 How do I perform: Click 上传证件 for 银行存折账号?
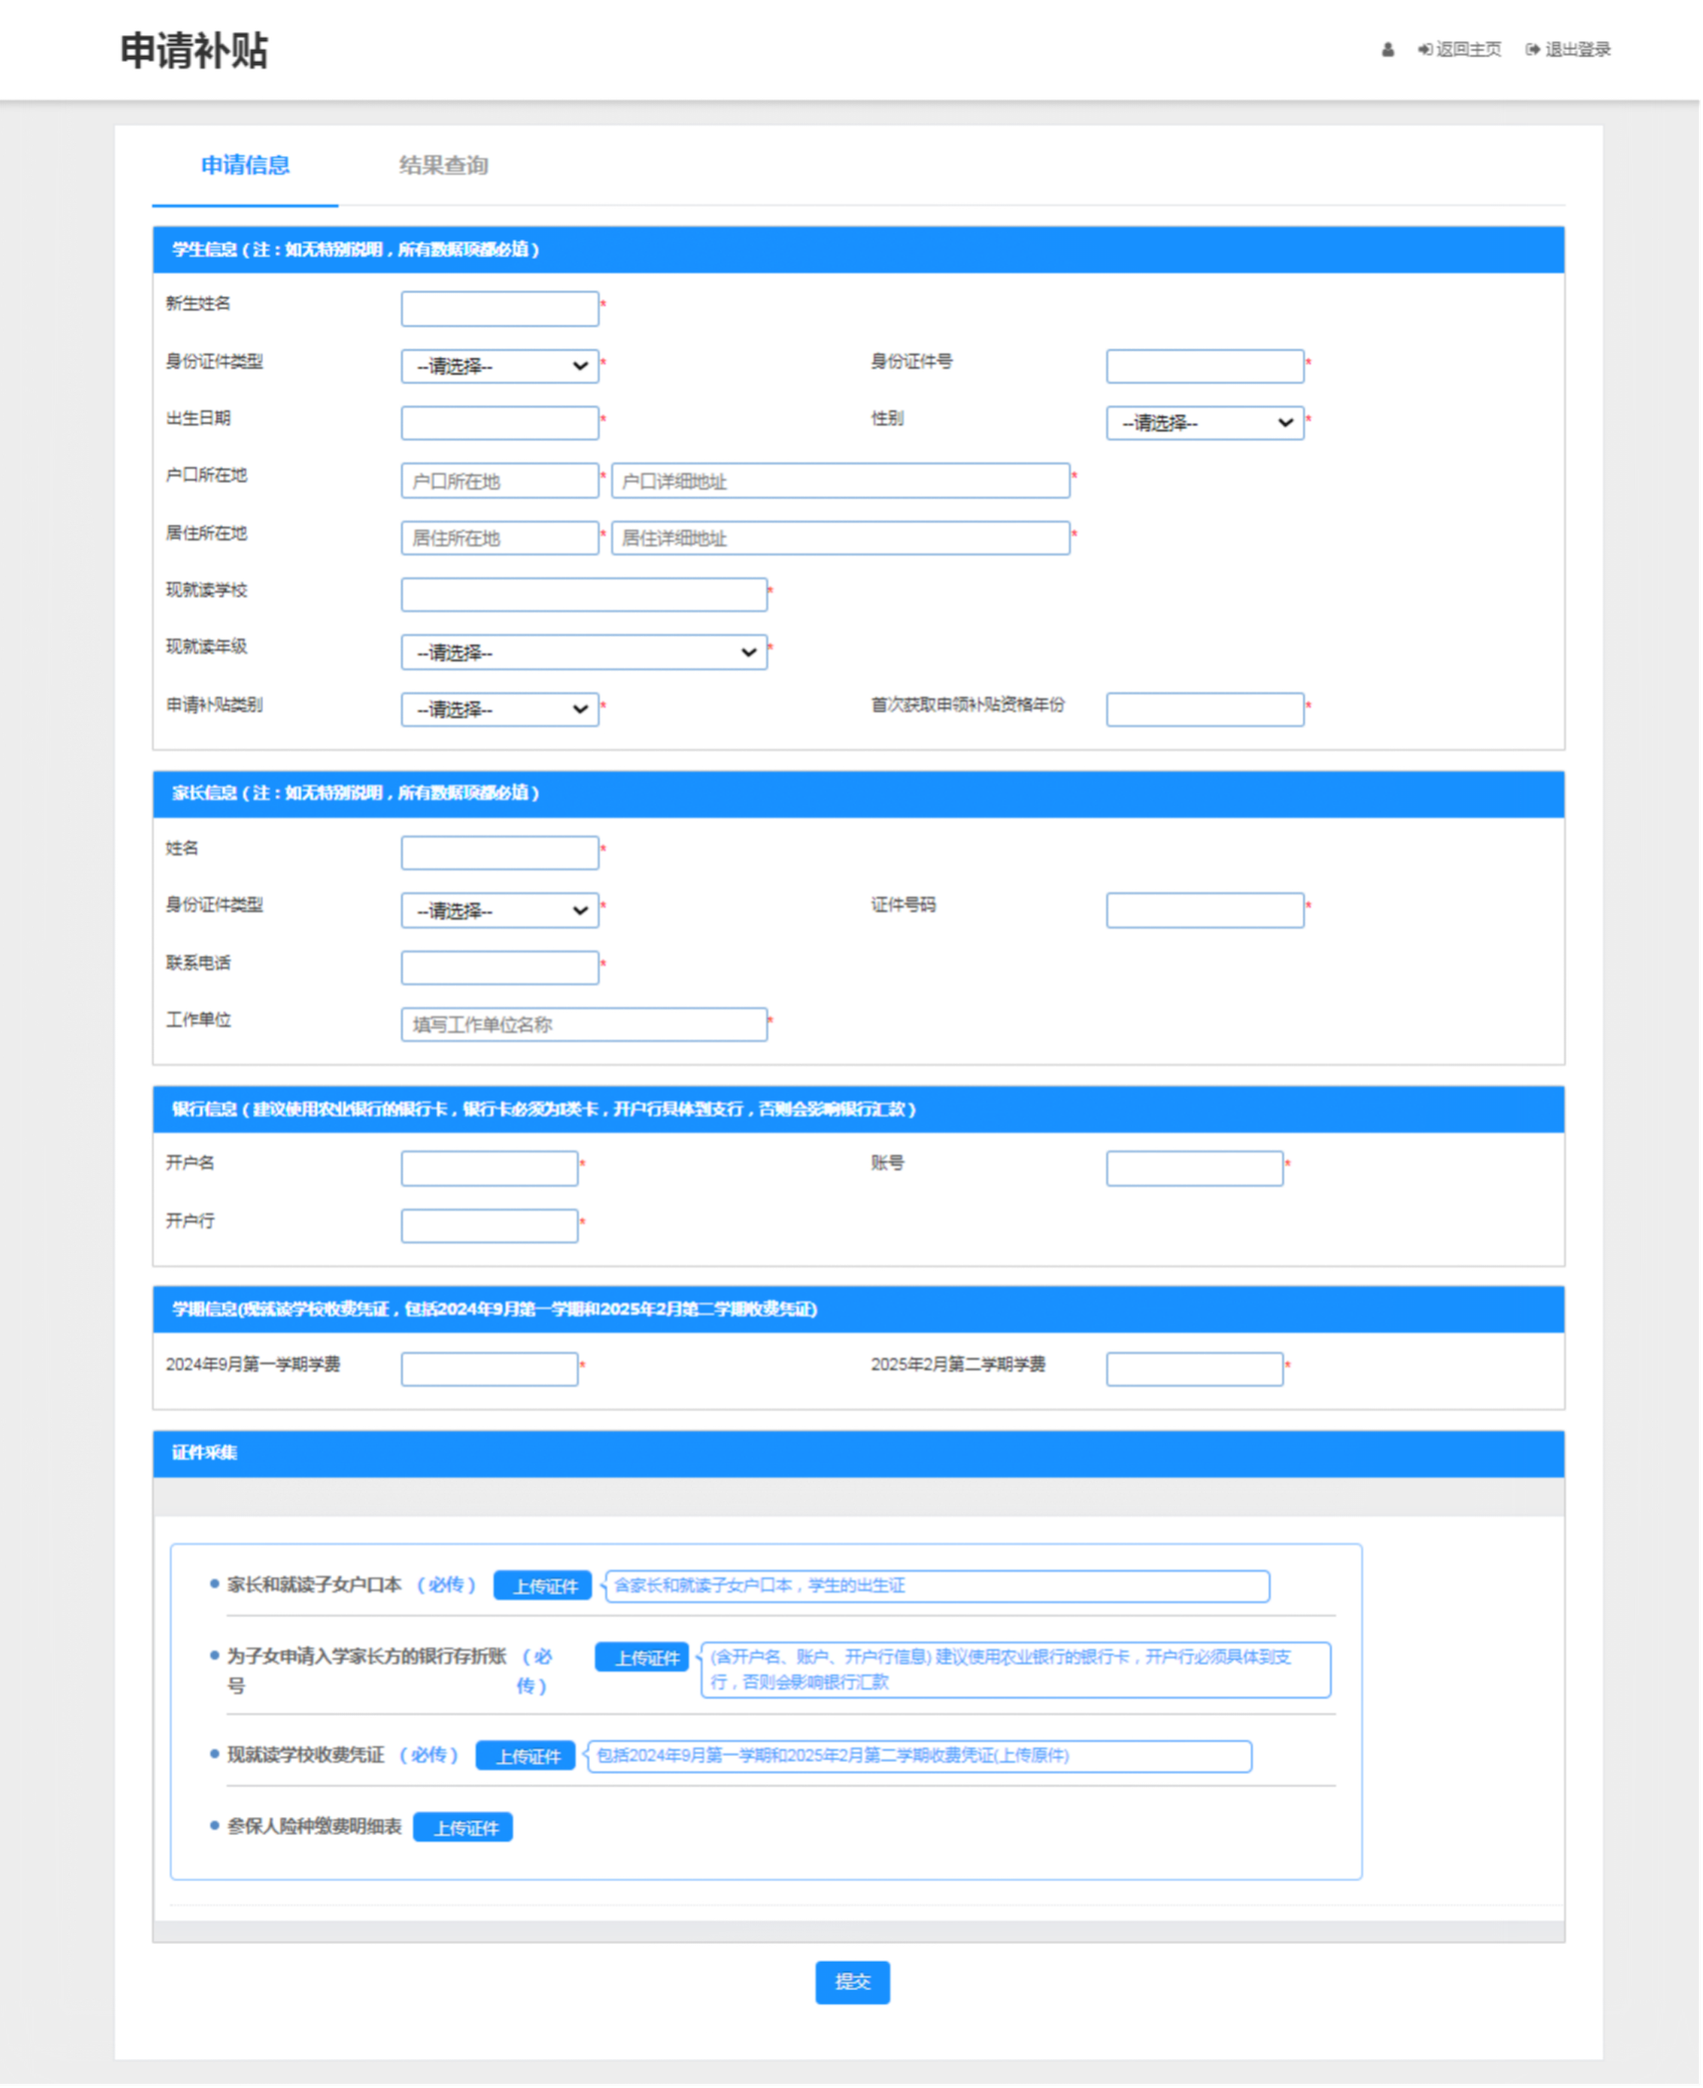[643, 1657]
